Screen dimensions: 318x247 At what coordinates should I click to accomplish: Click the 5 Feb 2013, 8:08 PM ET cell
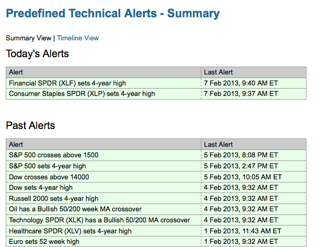click(x=254, y=155)
